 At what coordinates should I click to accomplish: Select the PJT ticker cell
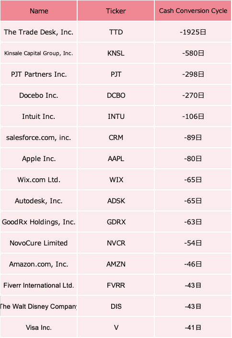pos(116,74)
